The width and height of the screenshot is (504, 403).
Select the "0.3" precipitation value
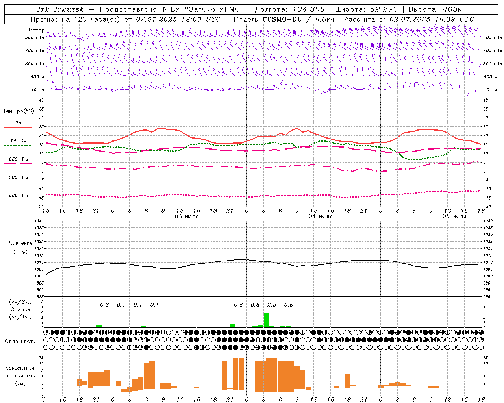[104, 305]
